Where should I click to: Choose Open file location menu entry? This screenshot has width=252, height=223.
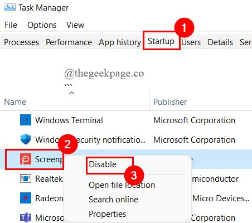(122, 185)
